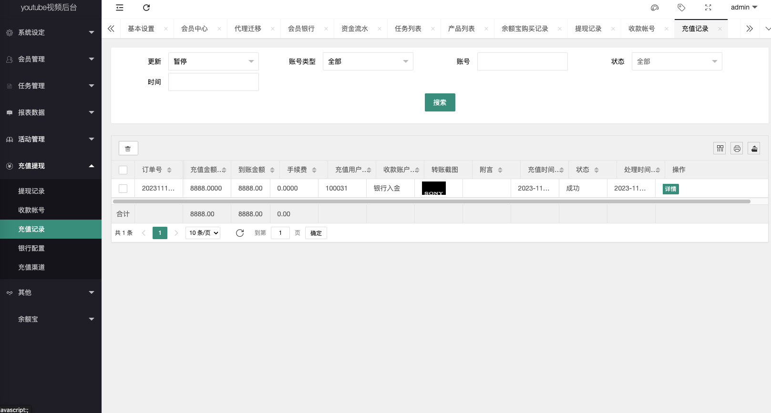Screen dimensions: 771x413
Task: Switch to the 会员银行 tab
Action: 301,29
